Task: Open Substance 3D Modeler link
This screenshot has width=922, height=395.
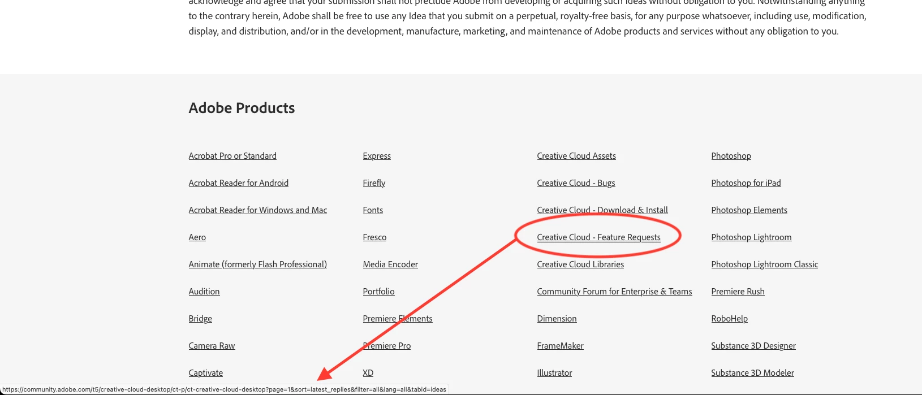Action: [x=752, y=373]
